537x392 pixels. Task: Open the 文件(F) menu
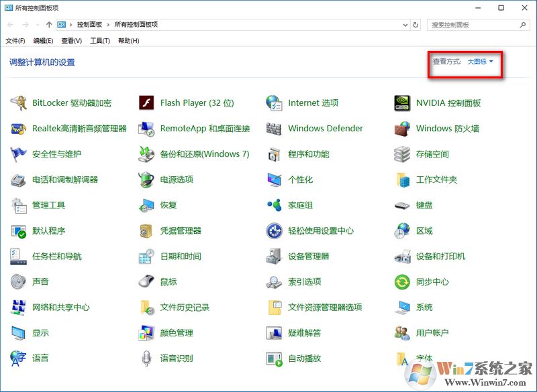15,41
